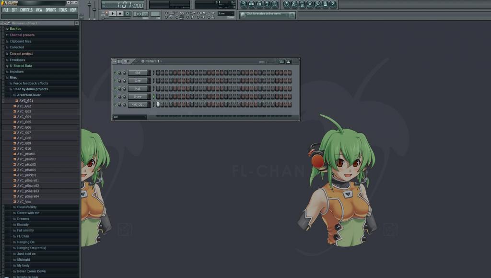
Task: Click the undo history icon
Action: (x=286, y=4)
